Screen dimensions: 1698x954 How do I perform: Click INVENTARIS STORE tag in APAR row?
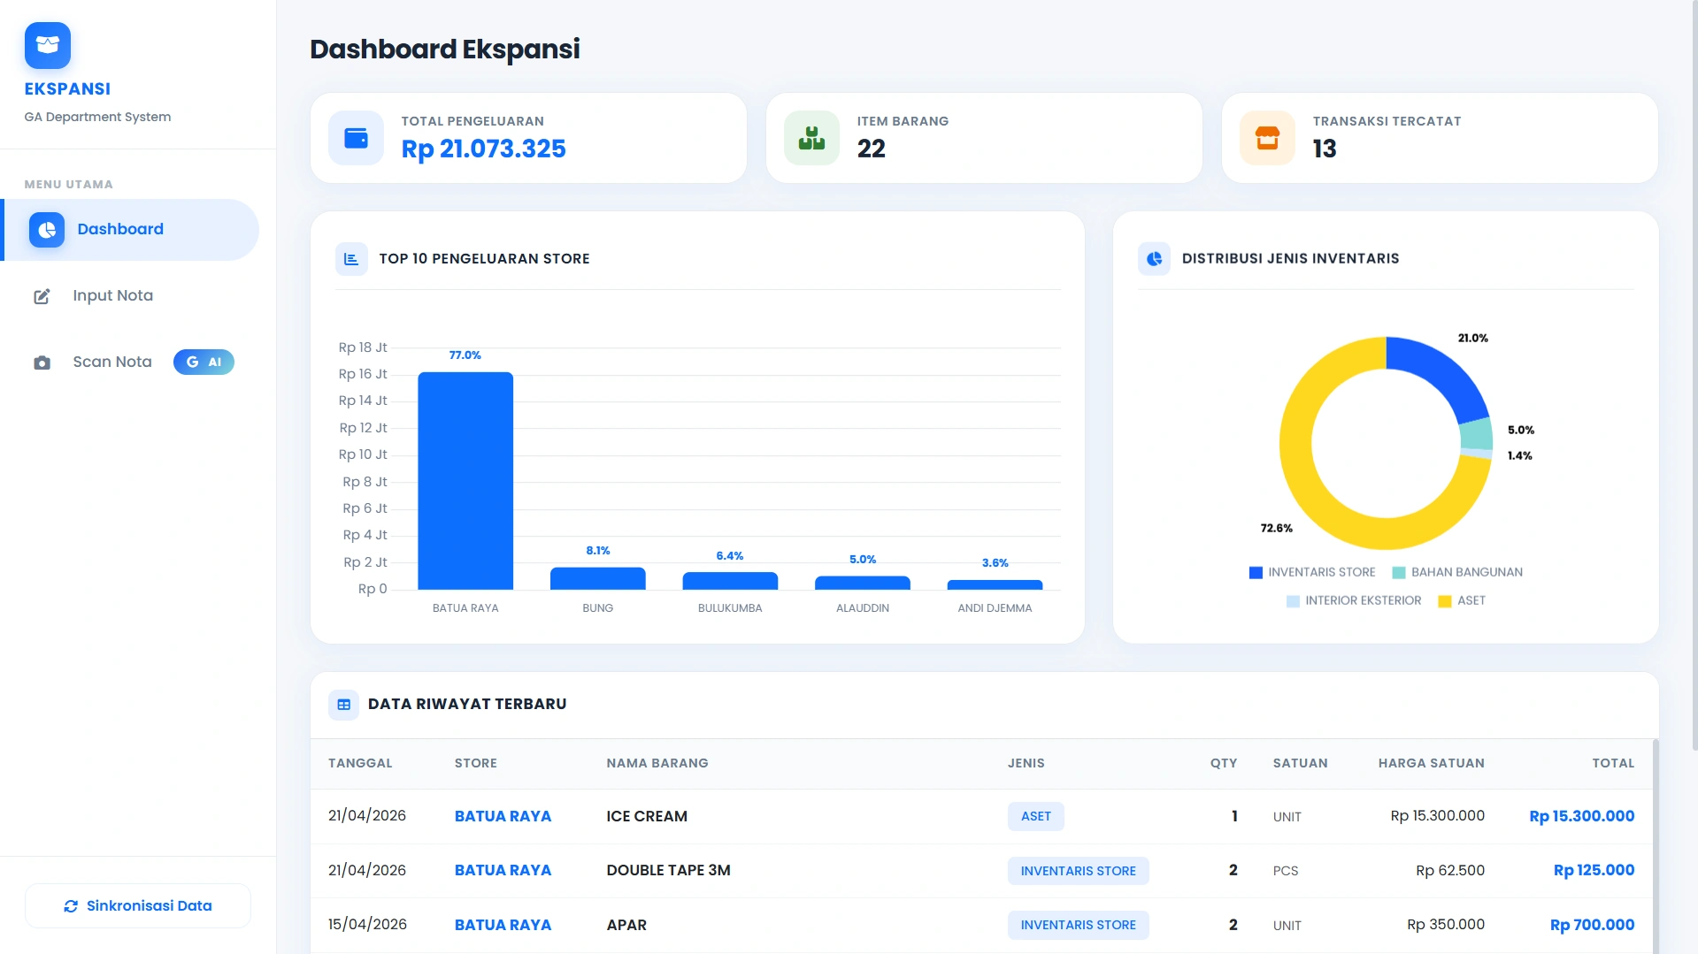(1078, 925)
